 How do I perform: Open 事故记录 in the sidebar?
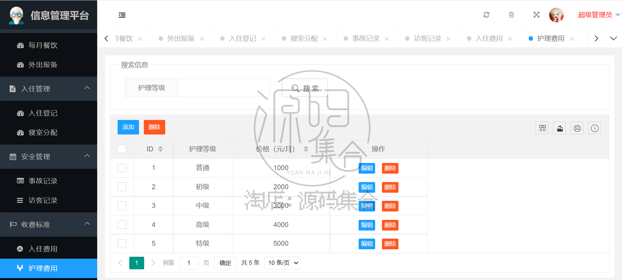pos(49,181)
